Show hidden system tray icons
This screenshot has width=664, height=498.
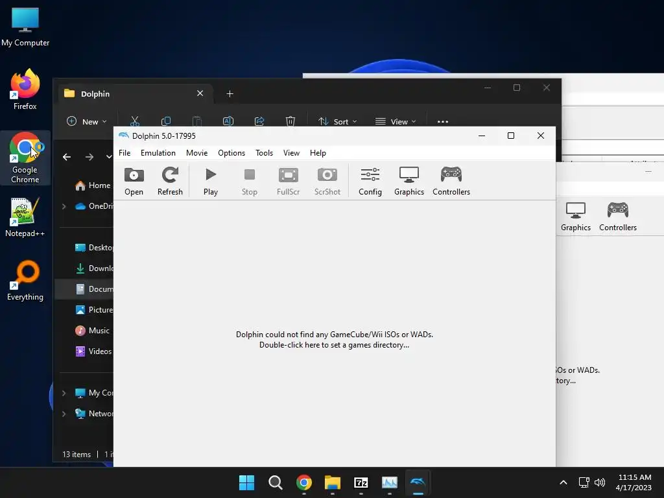pyautogui.click(x=563, y=482)
